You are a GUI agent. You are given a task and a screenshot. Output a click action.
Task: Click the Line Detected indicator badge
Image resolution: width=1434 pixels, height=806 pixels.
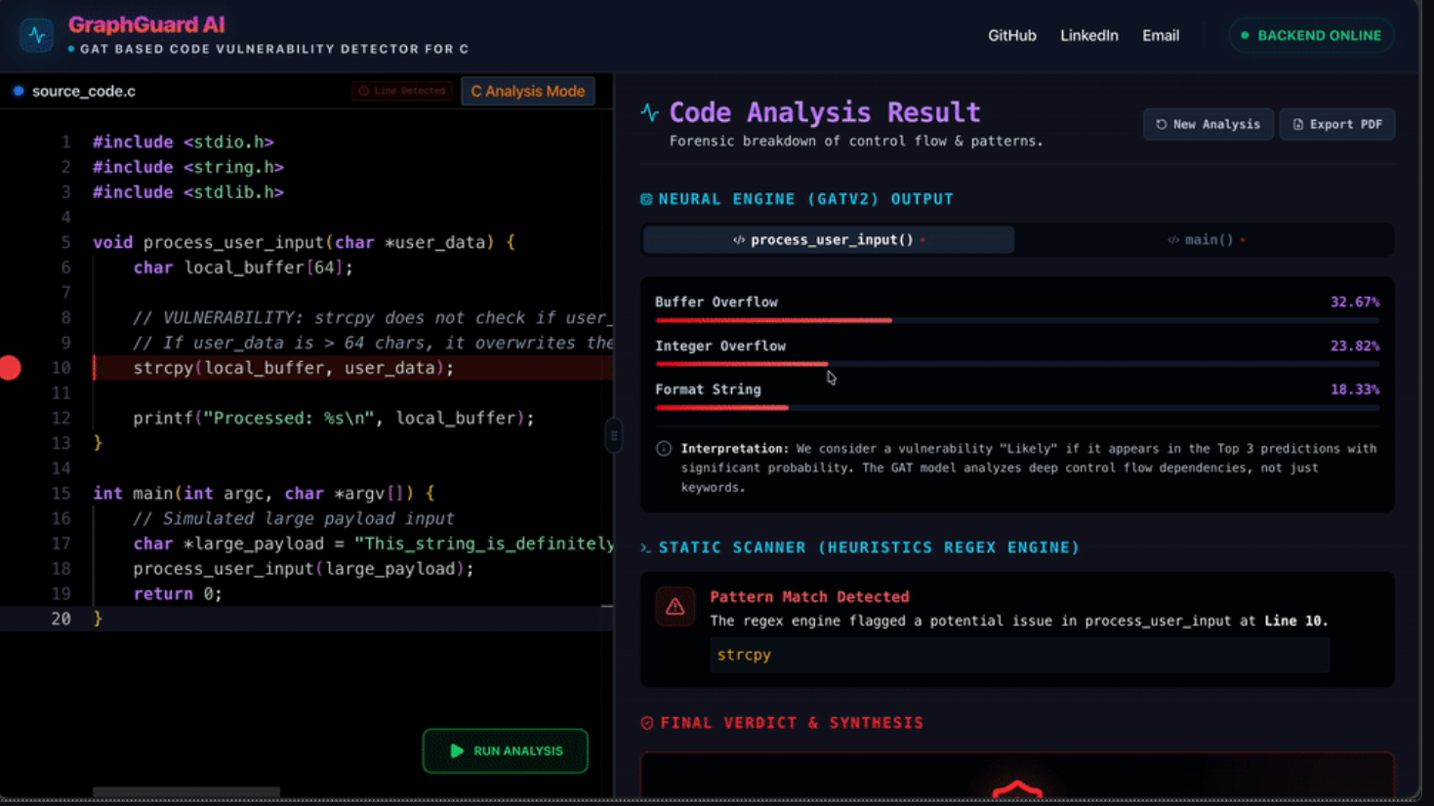point(402,91)
